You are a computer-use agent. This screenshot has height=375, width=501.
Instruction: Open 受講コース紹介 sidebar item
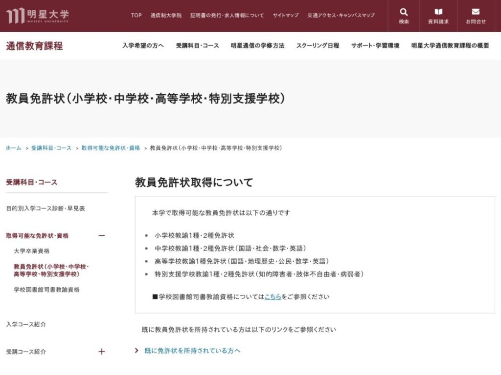(x=26, y=352)
